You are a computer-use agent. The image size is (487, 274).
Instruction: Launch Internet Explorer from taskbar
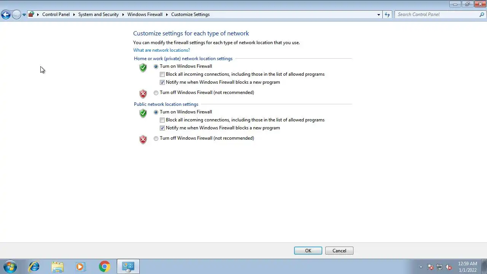tap(34, 266)
